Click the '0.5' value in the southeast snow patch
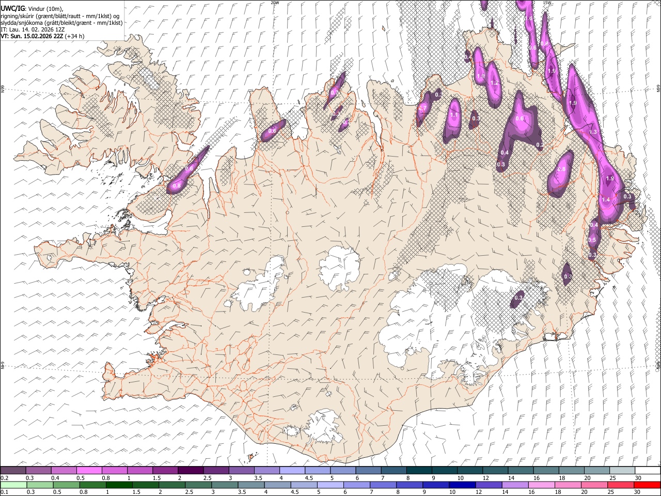661x496 pixels. pyautogui.click(x=592, y=240)
